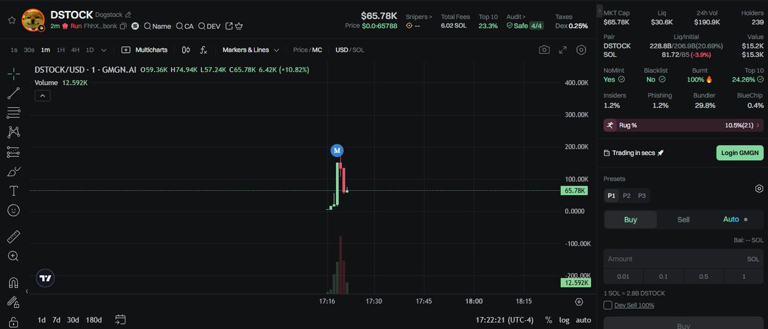This screenshot has width=768, height=329.
Task: Open presets settings hexagon icon
Action: 758,188
